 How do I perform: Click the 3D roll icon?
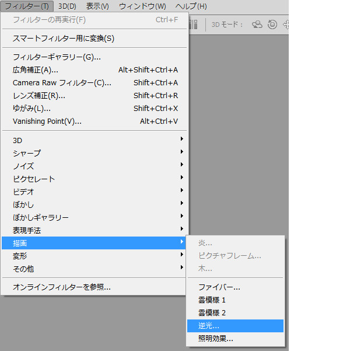pos(272,25)
